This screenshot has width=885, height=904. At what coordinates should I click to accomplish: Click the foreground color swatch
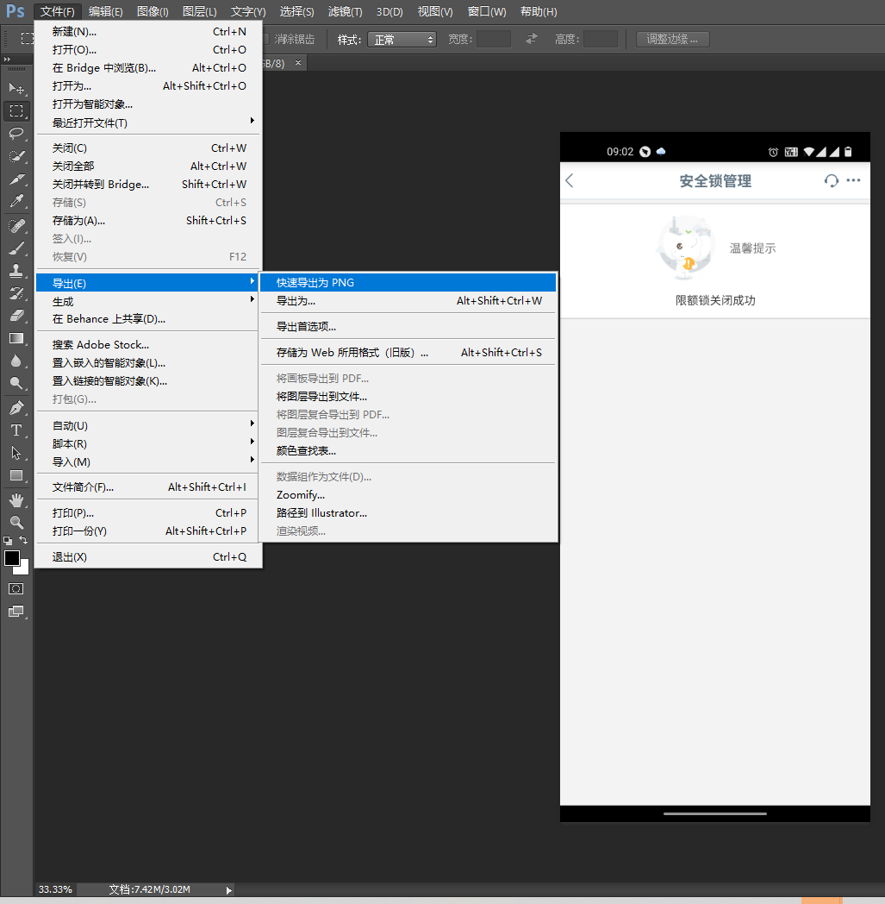[x=12, y=558]
